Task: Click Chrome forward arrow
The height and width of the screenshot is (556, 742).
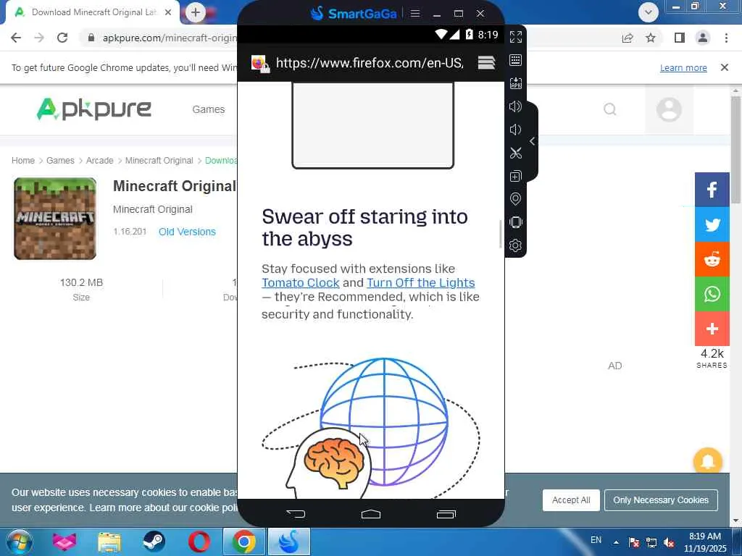Action: pyautogui.click(x=39, y=38)
